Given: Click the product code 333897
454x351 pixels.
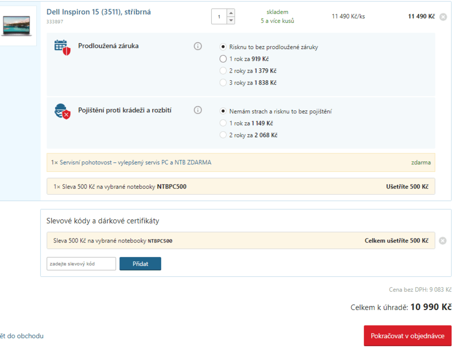Looking at the screenshot, I should 55,22.
